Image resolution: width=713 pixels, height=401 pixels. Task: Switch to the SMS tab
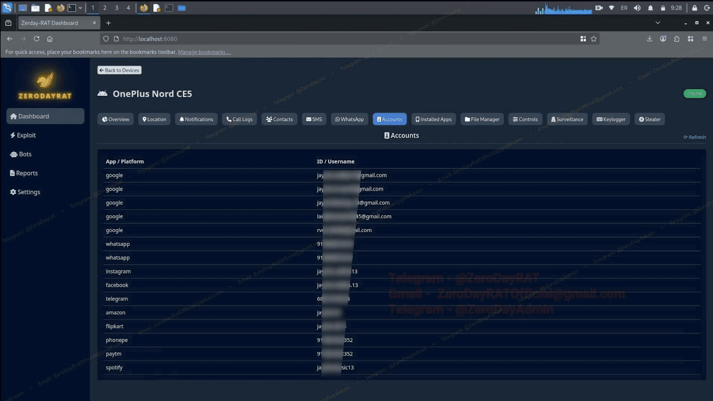tap(314, 119)
